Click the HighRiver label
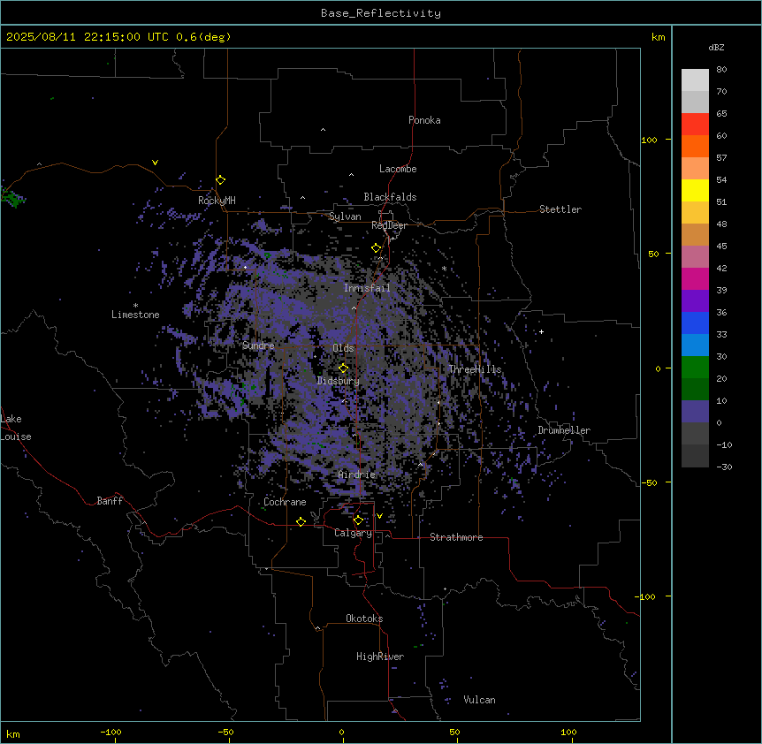The image size is (762, 744). [380, 657]
